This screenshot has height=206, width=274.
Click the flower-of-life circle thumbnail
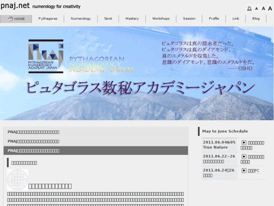17,180
